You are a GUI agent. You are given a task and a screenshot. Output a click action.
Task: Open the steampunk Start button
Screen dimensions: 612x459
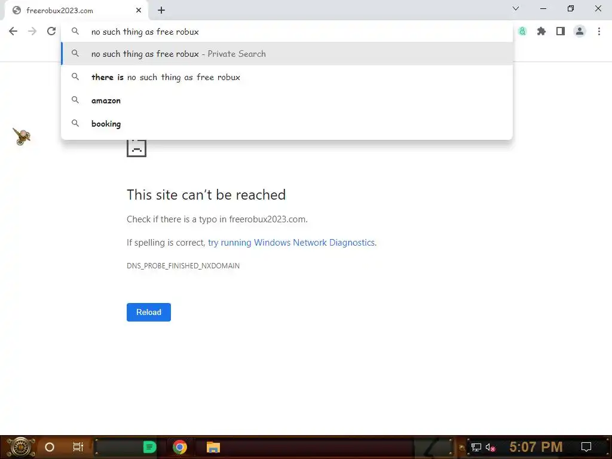click(20, 447)
